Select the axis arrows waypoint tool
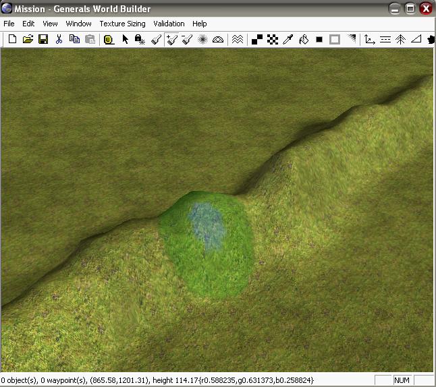The image size is (436, 387). pos(370,39)
